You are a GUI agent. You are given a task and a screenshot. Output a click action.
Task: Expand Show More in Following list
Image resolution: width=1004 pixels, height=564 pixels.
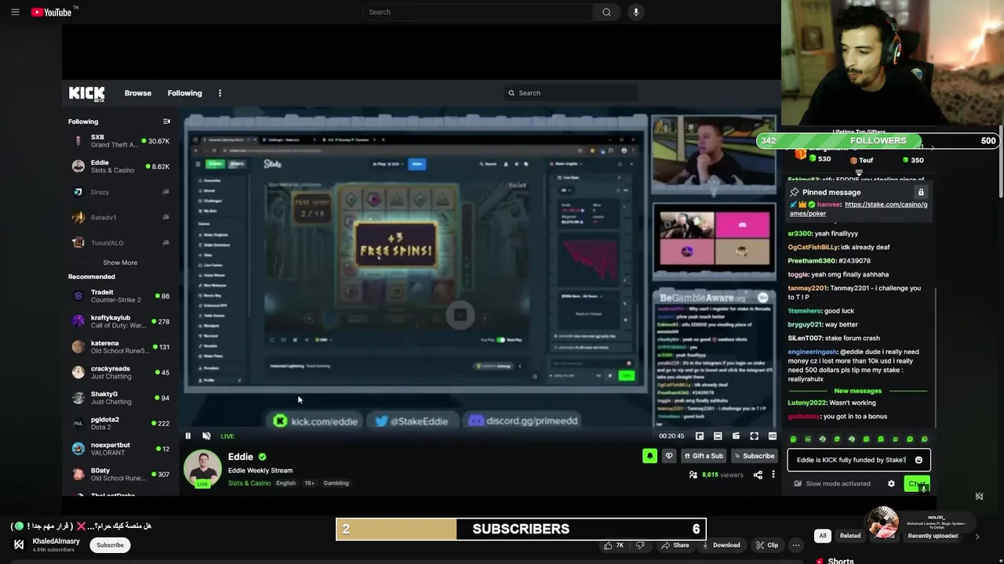120,263
